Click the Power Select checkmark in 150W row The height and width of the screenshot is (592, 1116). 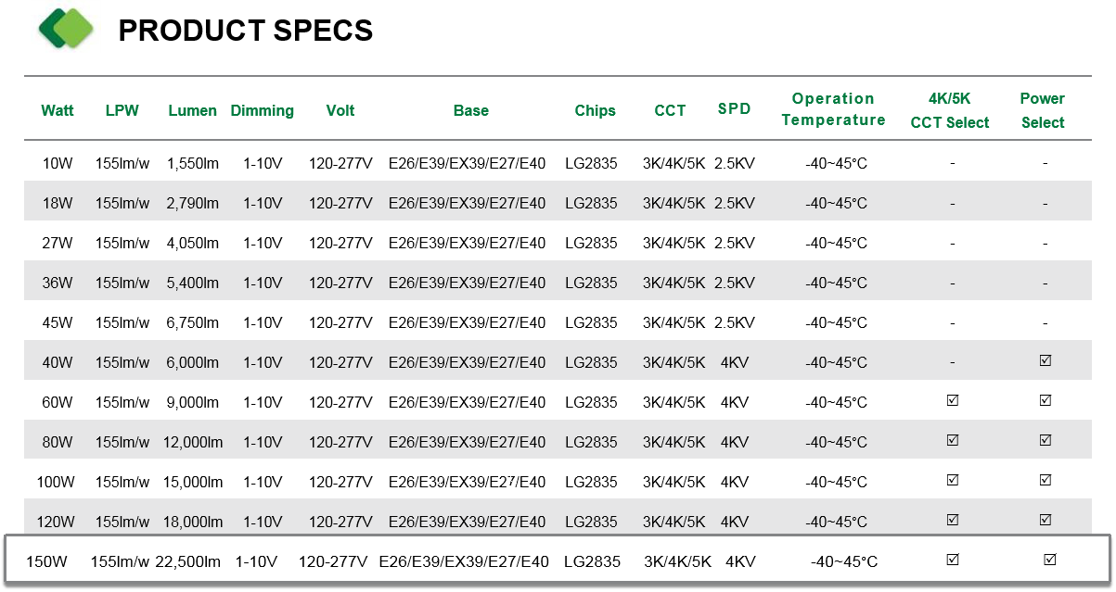pyautogui.click(x=1050, y=560)
